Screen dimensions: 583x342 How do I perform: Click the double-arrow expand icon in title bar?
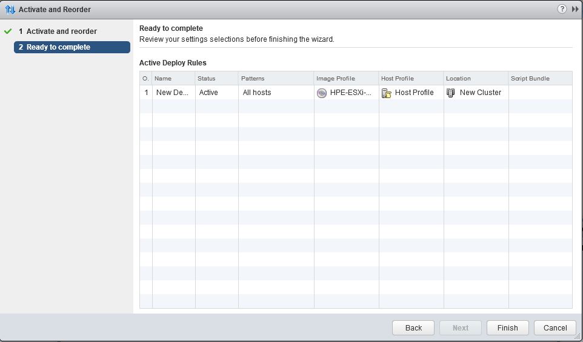[x=575, y=9]
